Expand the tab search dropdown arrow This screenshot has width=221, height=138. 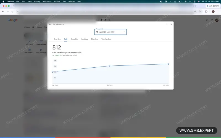point(14,6)
